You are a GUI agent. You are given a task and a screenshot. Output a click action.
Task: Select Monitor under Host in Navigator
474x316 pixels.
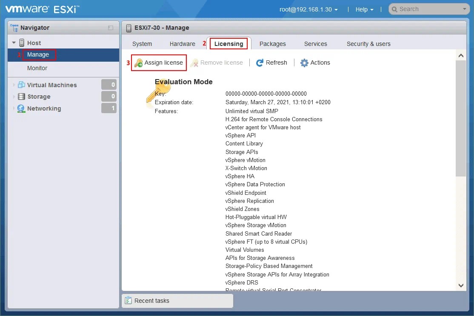(x=37, y=68)
